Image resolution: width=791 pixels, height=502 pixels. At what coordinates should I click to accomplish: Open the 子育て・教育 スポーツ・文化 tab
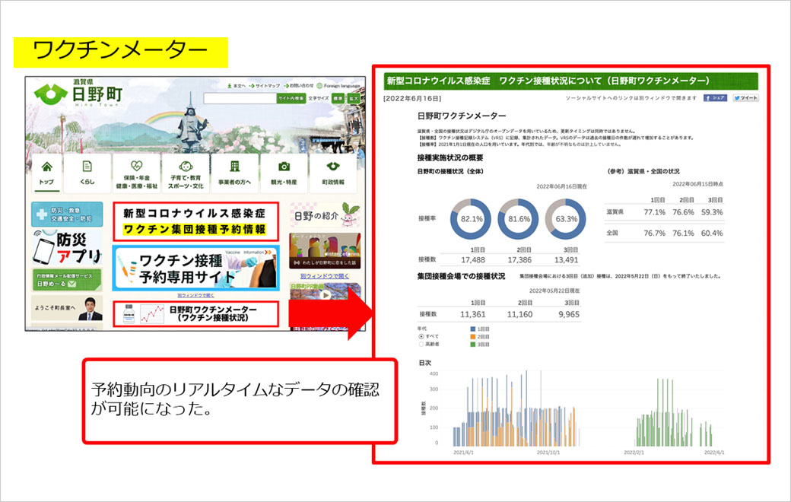point(186,173)
